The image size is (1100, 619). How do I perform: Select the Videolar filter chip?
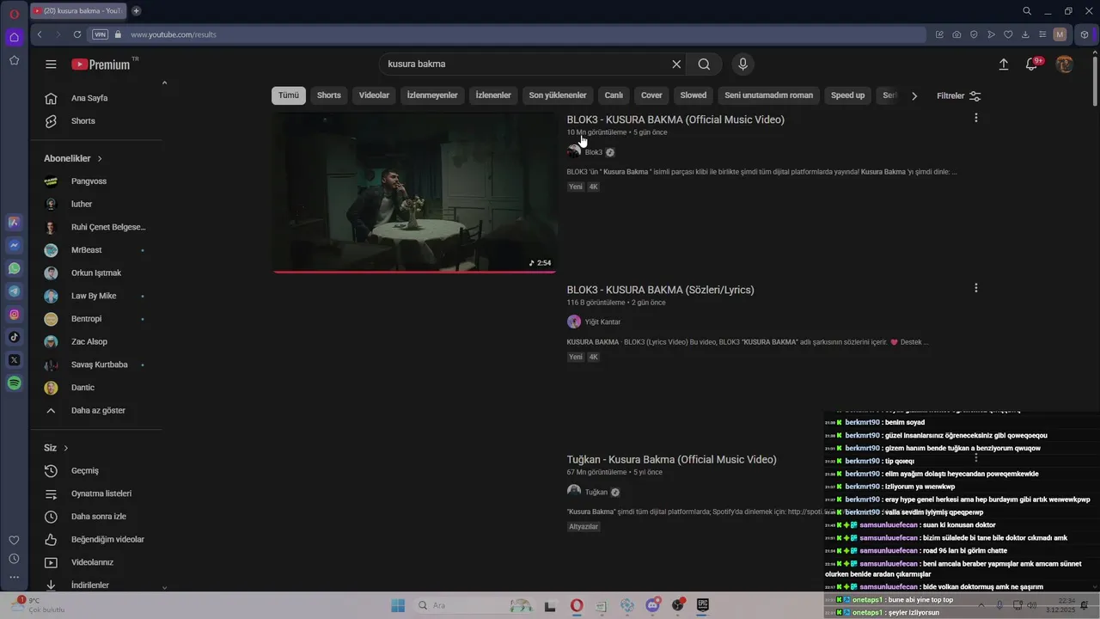[x=374, y=95]
